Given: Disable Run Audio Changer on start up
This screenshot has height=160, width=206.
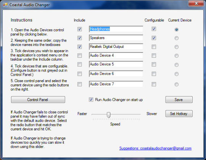Looking at the screenshot, I should (x=91, y=100).
